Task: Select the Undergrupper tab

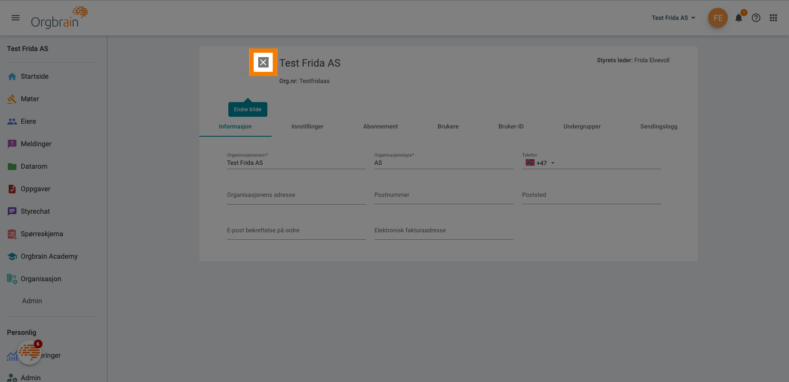Action: pyautogui.click(x=582, y=126)
